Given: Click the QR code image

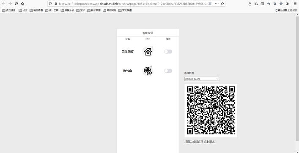Looking at the screenshot, I should [x=211, y=110].
